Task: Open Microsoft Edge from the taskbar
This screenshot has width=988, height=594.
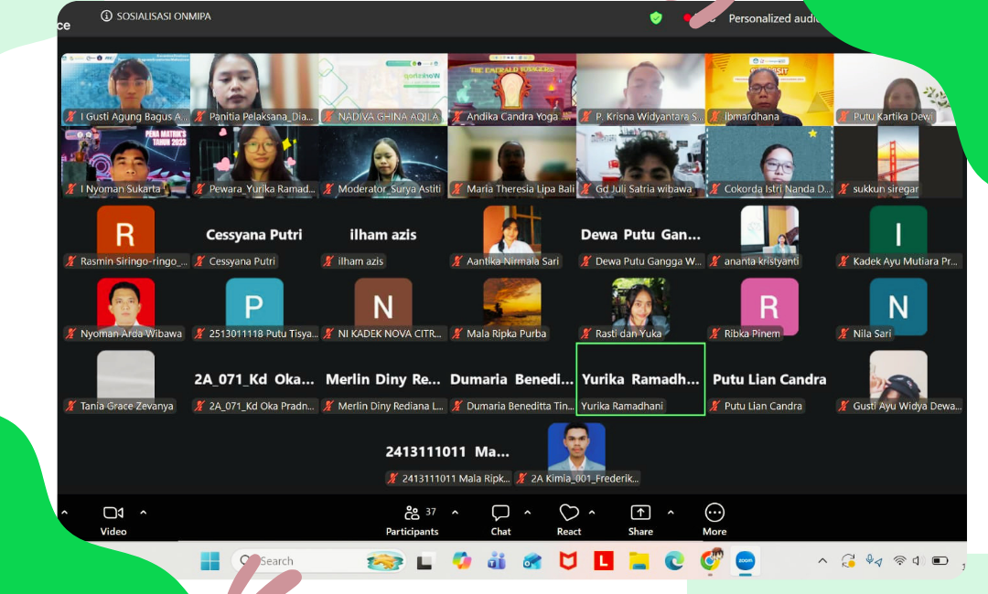Action: coord(674,561)
